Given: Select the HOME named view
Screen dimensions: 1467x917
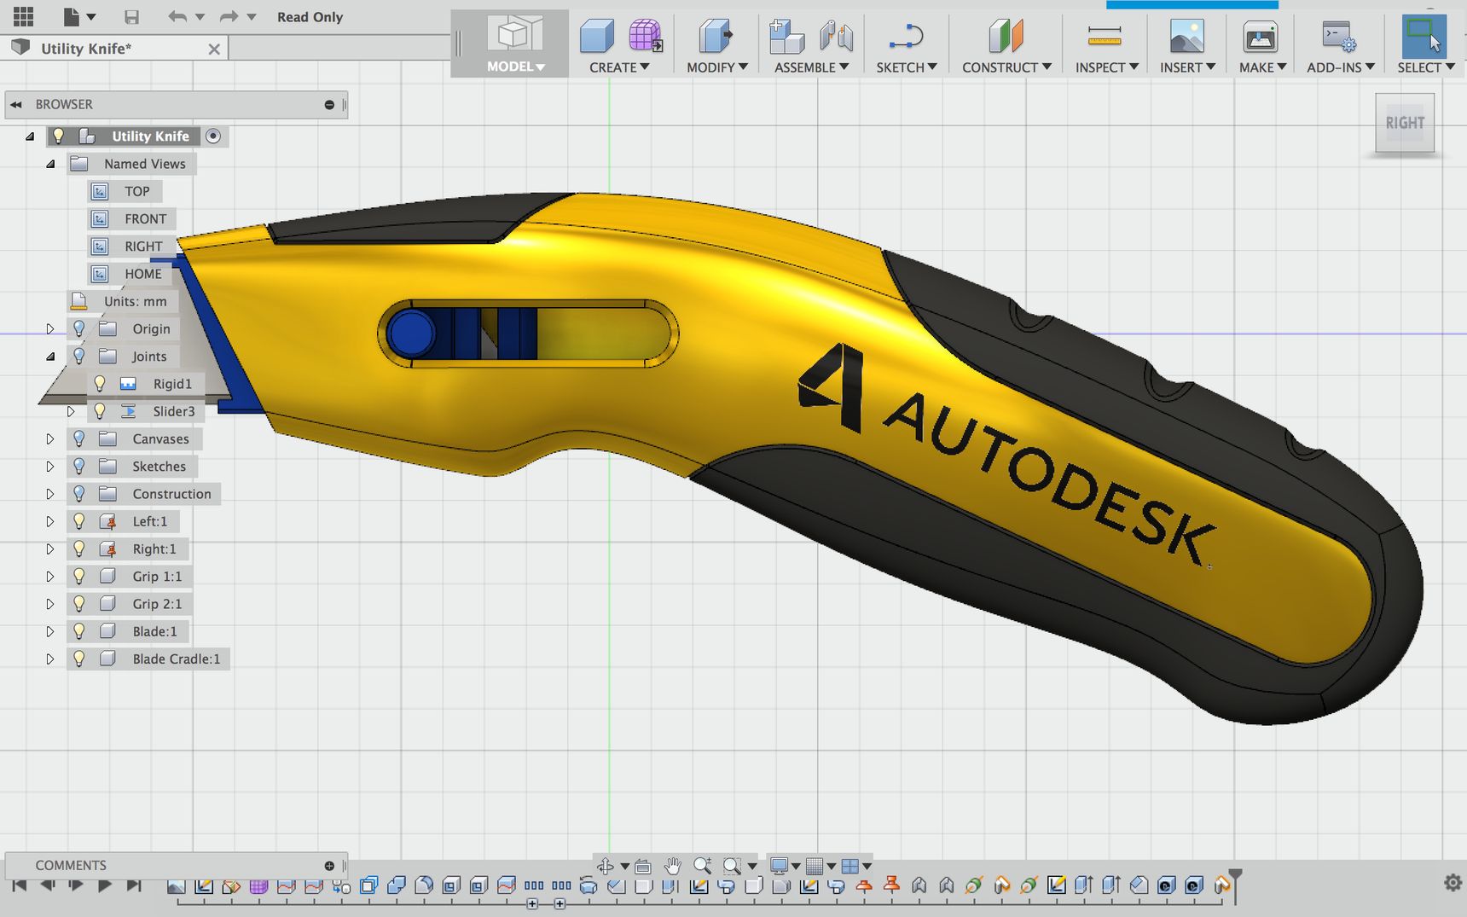Looking at the screenshot, I should coord(142,274).
